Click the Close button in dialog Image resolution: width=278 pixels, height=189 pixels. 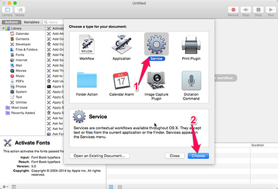(x=175, y=156)
